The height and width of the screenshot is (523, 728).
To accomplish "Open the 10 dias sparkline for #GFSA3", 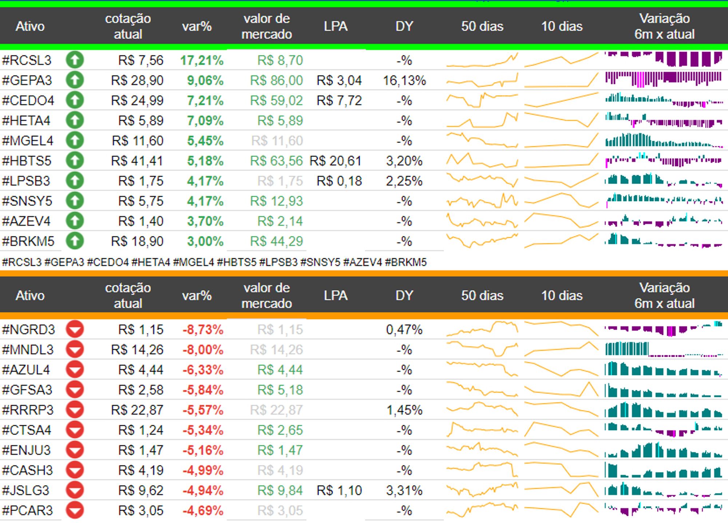I will tap(561, 390).
